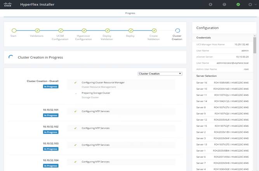Click the green status check icon
Image resolution: width=259 pixels, height=171 pixels.
click(x=238, y=4)
